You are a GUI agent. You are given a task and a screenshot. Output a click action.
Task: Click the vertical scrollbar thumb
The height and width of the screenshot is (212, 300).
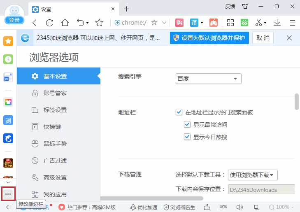(x=297, y=101)
